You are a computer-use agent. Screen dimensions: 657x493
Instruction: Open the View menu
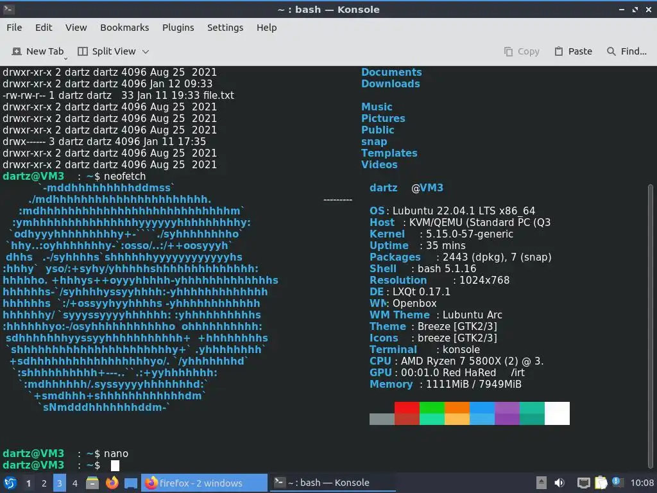76,27
